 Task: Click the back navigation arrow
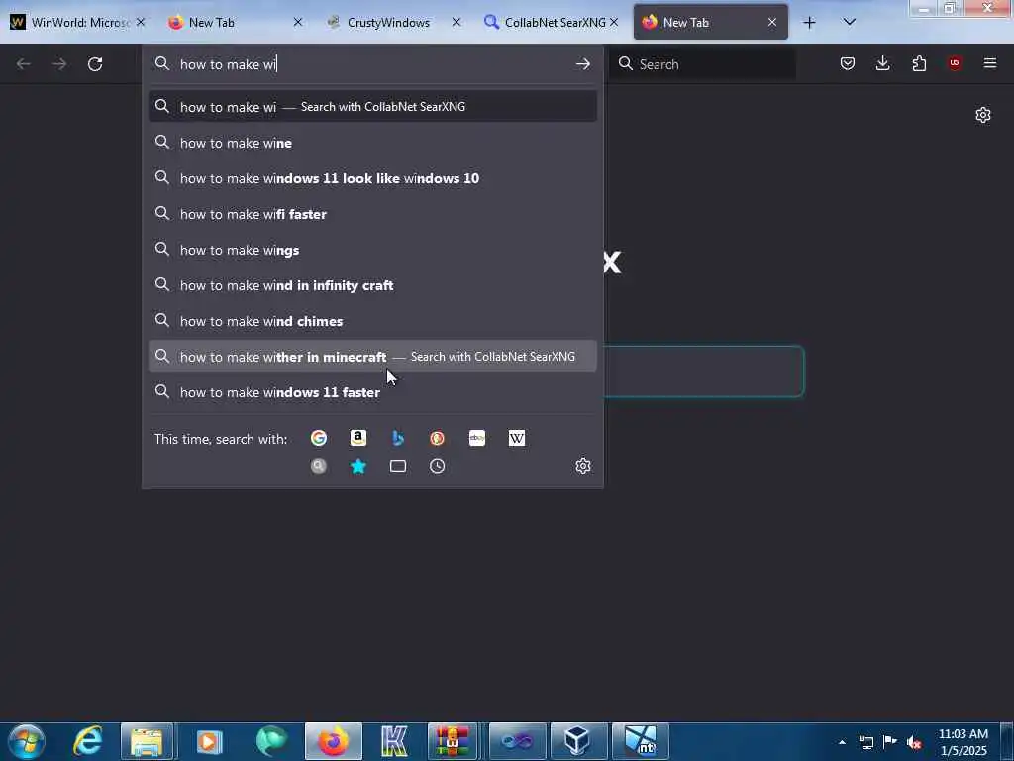click(x=24, y=64)
